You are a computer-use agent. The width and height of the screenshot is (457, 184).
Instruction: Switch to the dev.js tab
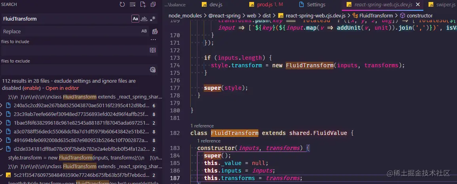coord(216,5)
